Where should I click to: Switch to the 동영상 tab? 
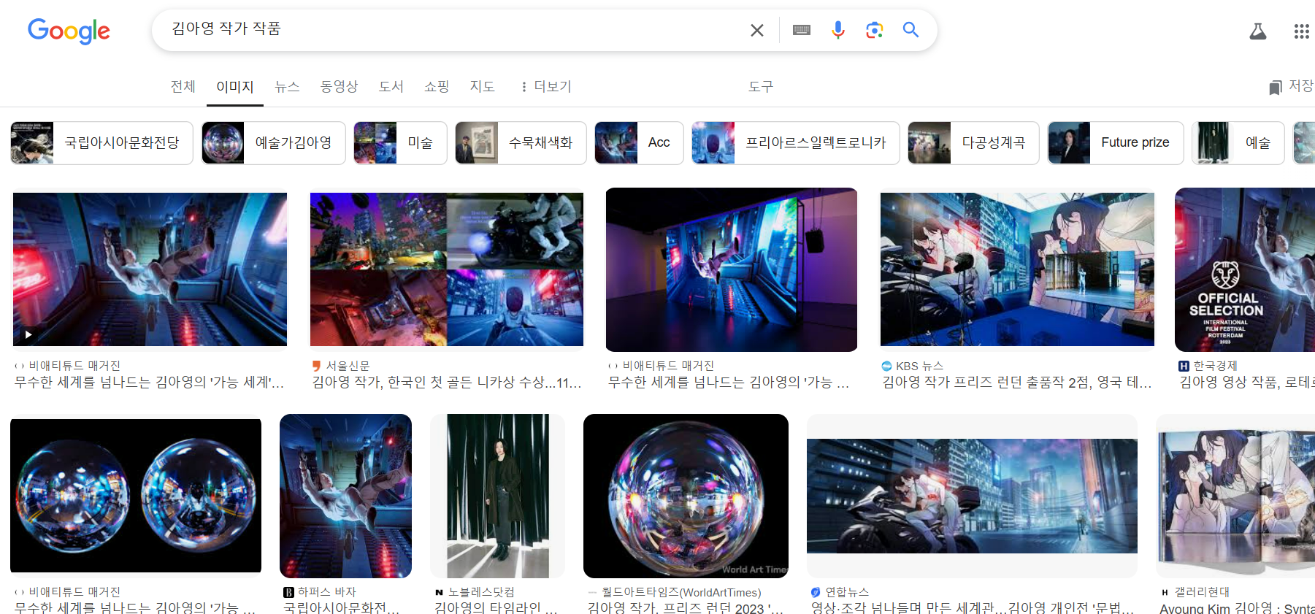[x=339, y=87]
